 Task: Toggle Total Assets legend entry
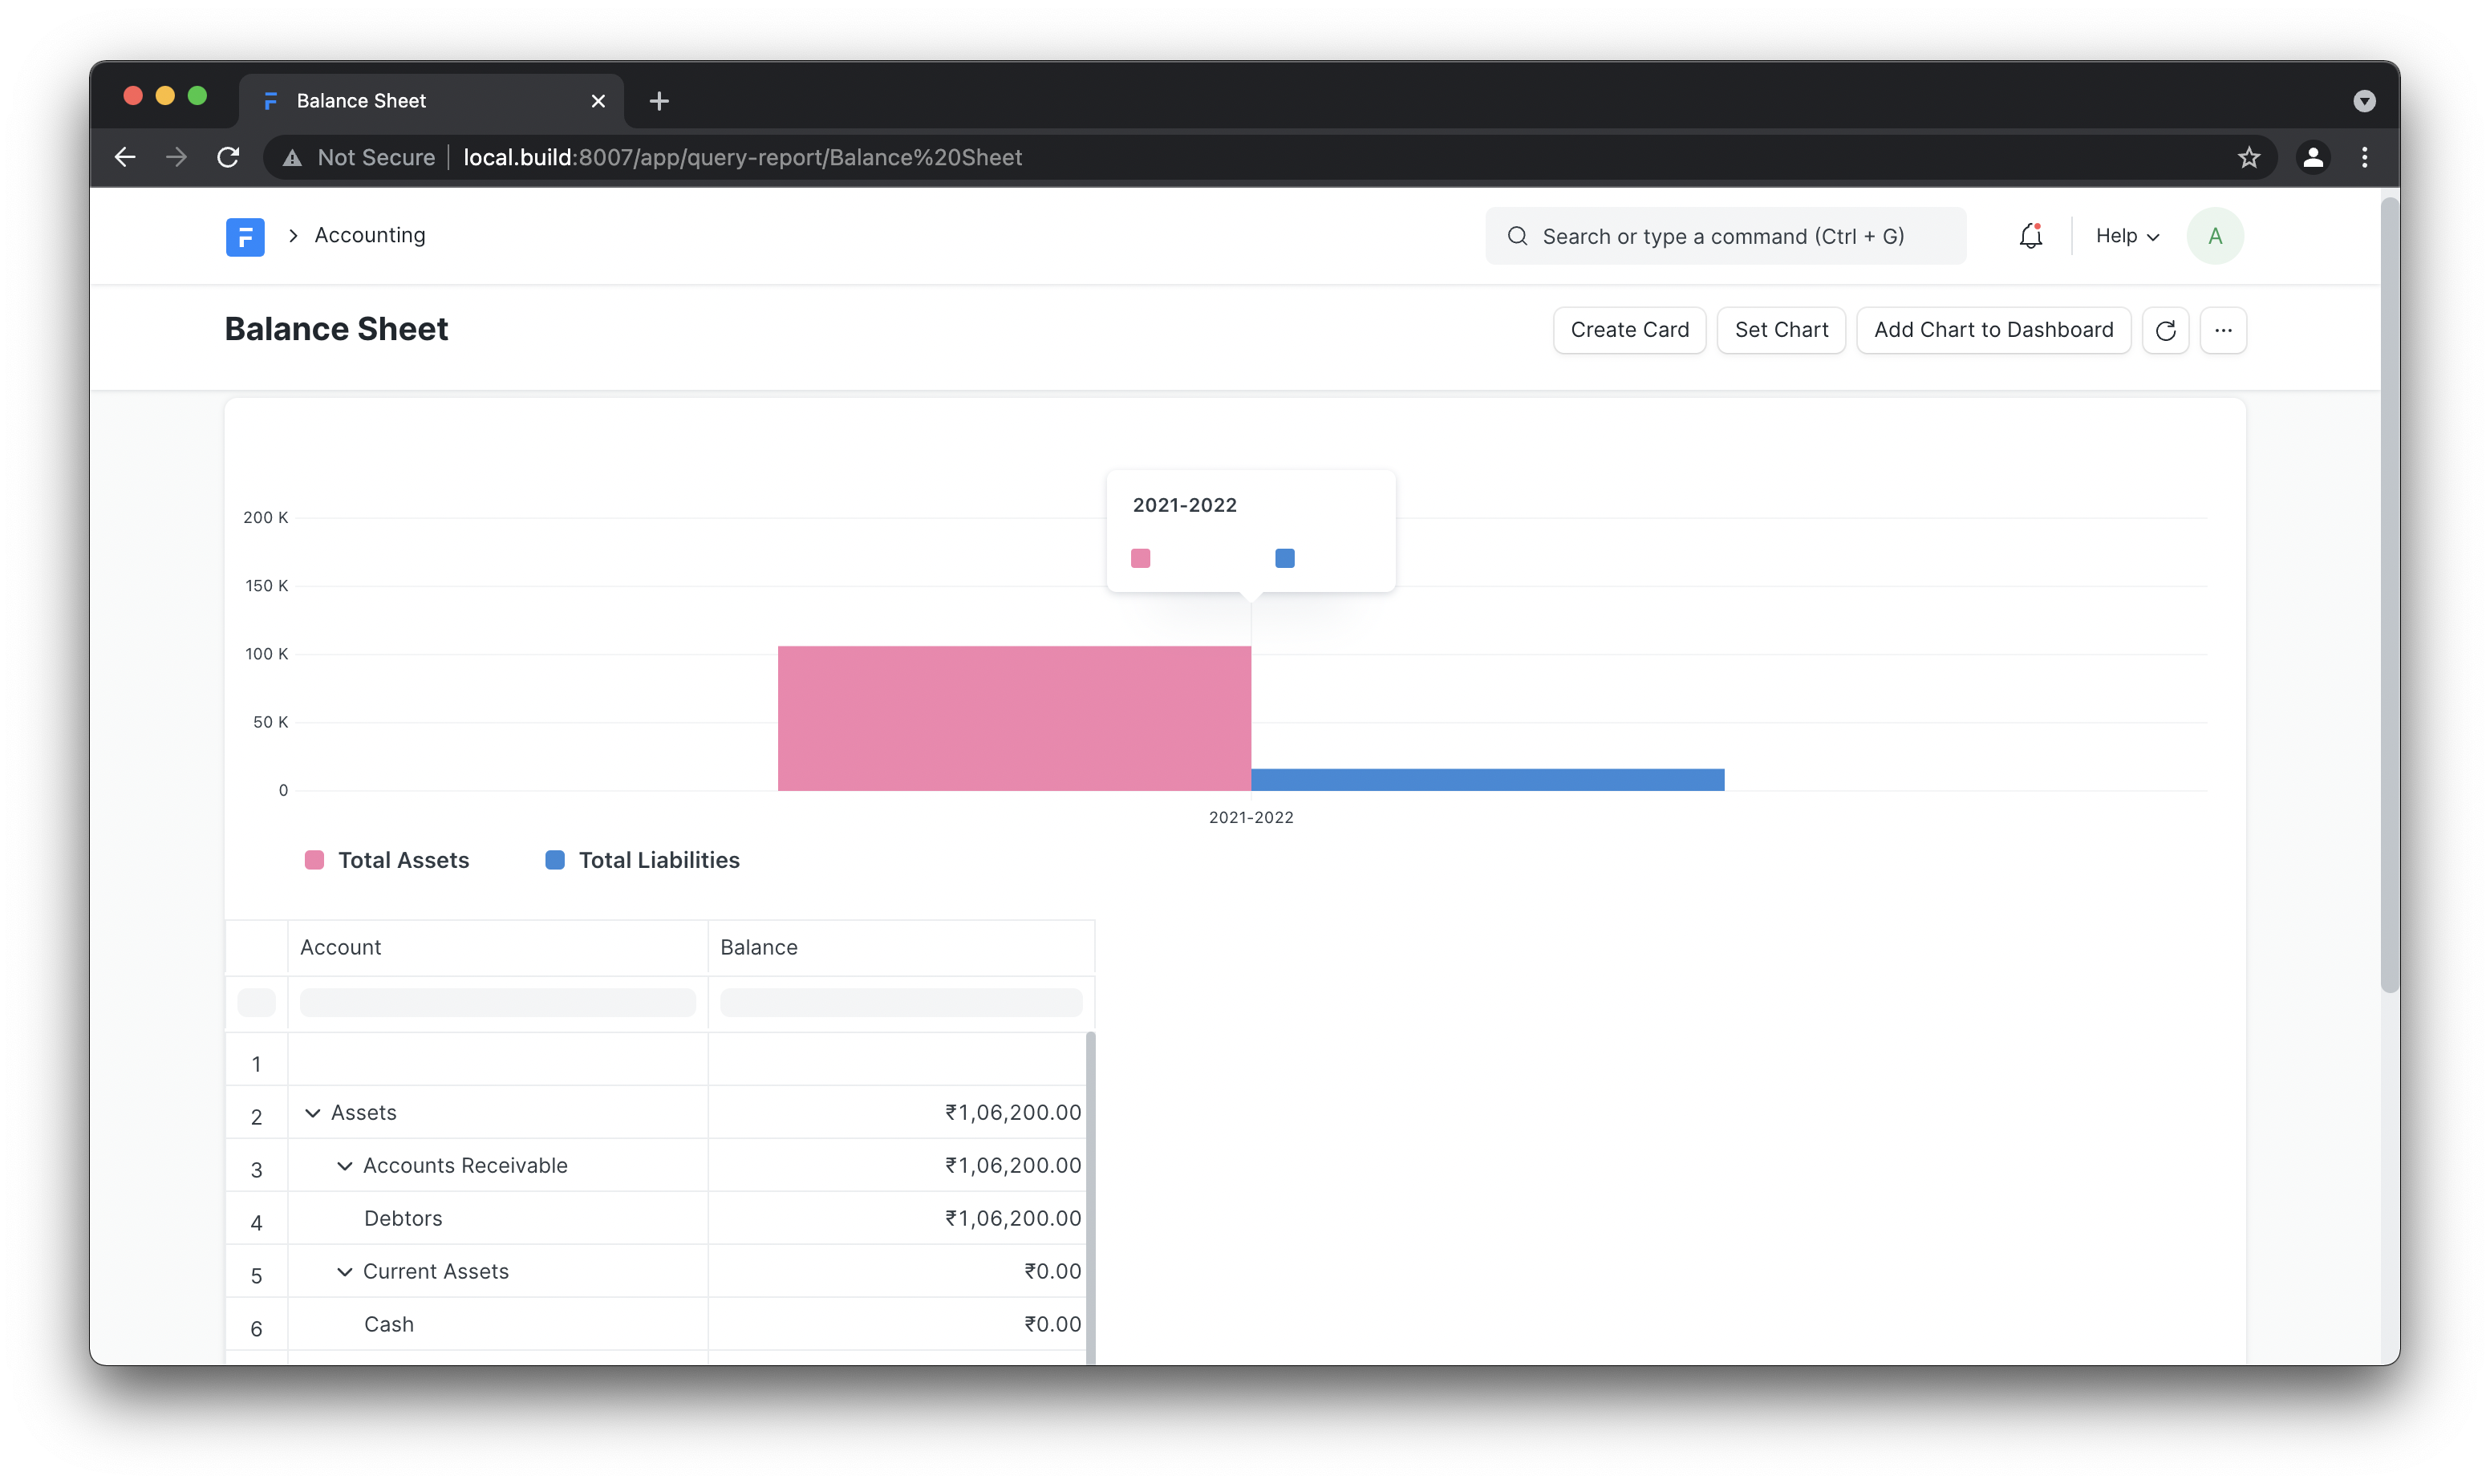point(387,860)
